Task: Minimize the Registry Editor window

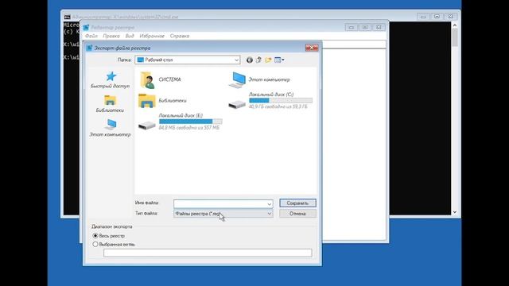Action: click(x=352, y=27)
